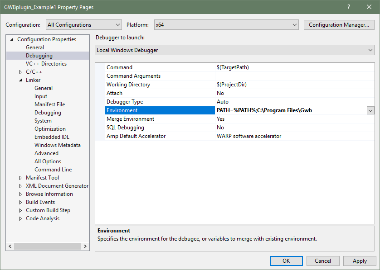
Task: Open Debugger to launch dropdown
Action: (x=234, y=50)
